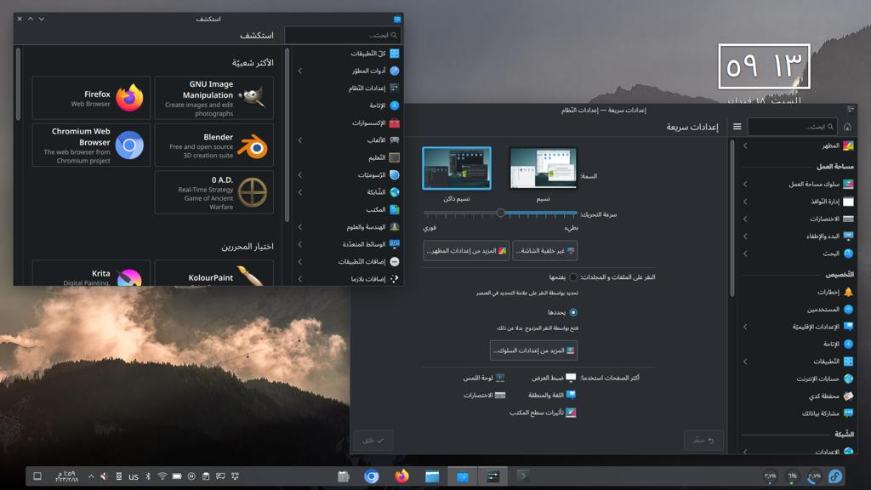
Task: Open the مشاركة بياناتك feedback icon in System Settings
Action: click(x=848, y=413)
